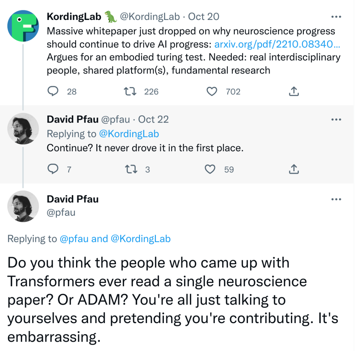This screenshot has width=359, height=351.
Task: Retweet the KordingLab whitepaper tweet
Action: pos(129,91)
